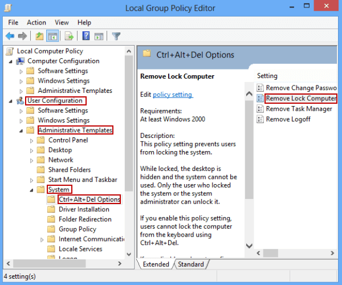Viewport: 342px width, 285px height.
Task: Click the Remove Task Manager policy icon
Action: 260,109
